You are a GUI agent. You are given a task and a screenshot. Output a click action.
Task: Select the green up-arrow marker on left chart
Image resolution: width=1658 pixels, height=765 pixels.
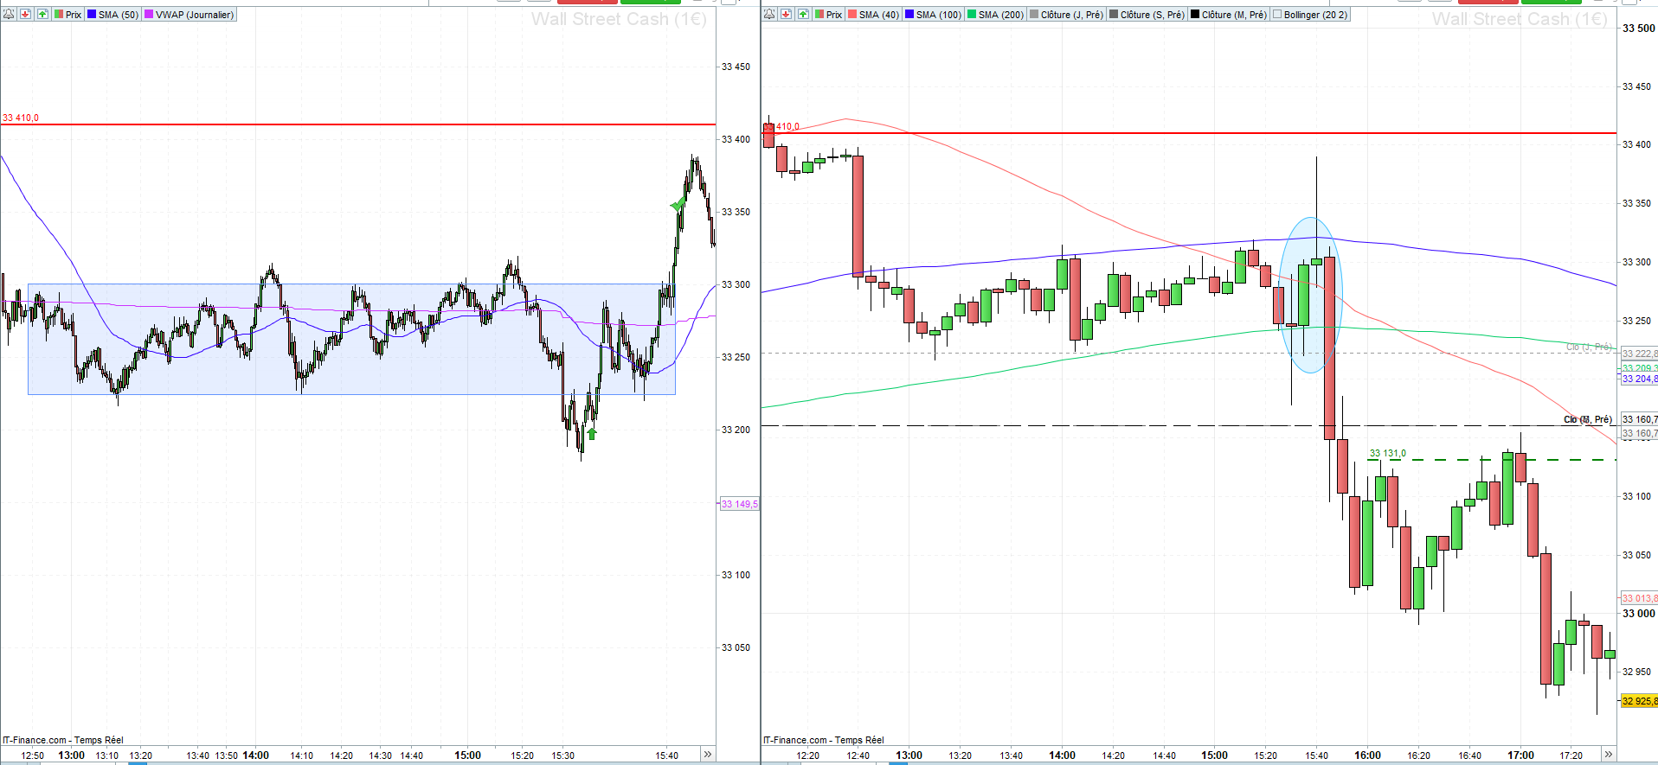pyautogui.click(x=592, y=433)
